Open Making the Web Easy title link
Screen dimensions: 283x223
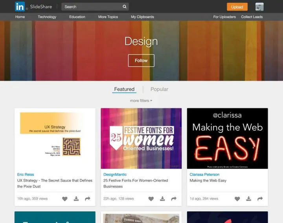[208, 181]
